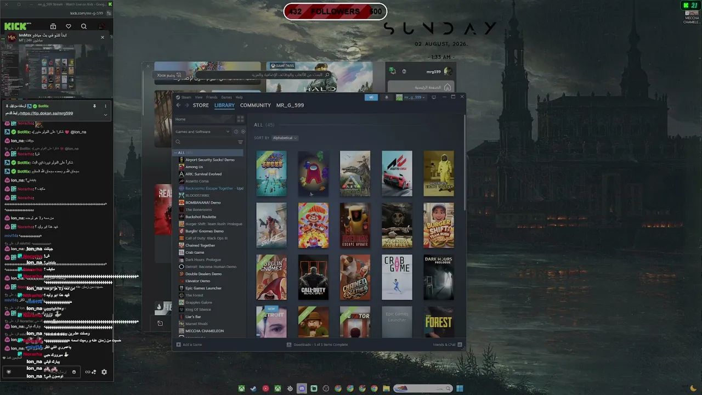
Task: Switch to the LIBRARY tab
Action: (x=224, y=105)
